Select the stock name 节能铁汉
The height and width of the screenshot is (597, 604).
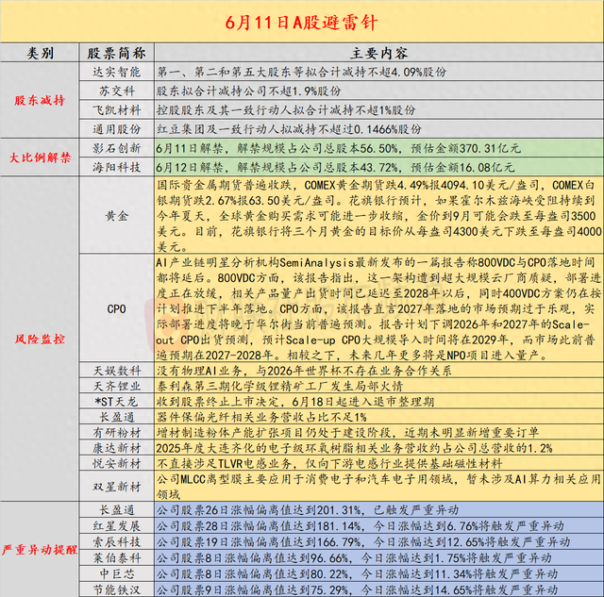tap(116, 589)
